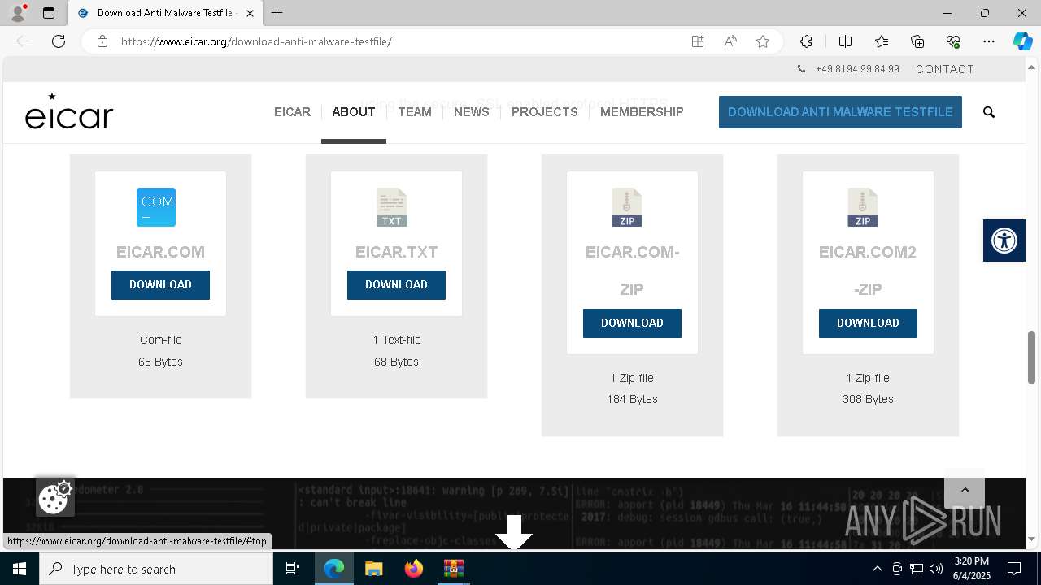View site information lock icon
This screenshot has width=1041, height=585.
pyautogui.click(x=102, y=41)
